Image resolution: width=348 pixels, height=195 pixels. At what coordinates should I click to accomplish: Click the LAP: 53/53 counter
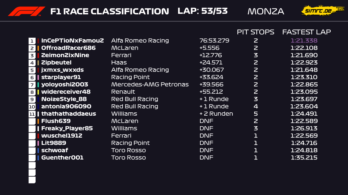coord(202,11)
